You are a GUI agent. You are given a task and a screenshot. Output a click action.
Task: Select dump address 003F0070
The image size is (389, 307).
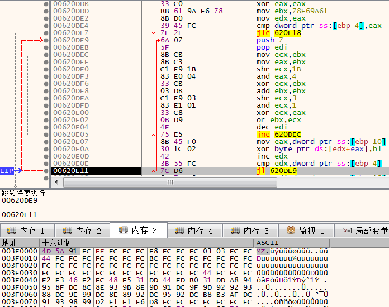pos(20,302)
